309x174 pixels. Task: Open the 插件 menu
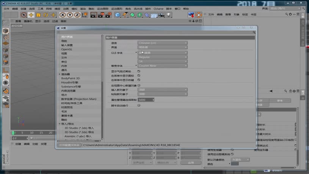(x=148, y=9)
